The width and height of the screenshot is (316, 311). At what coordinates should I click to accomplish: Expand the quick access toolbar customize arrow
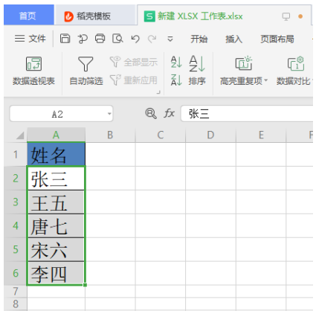[170, 39]
